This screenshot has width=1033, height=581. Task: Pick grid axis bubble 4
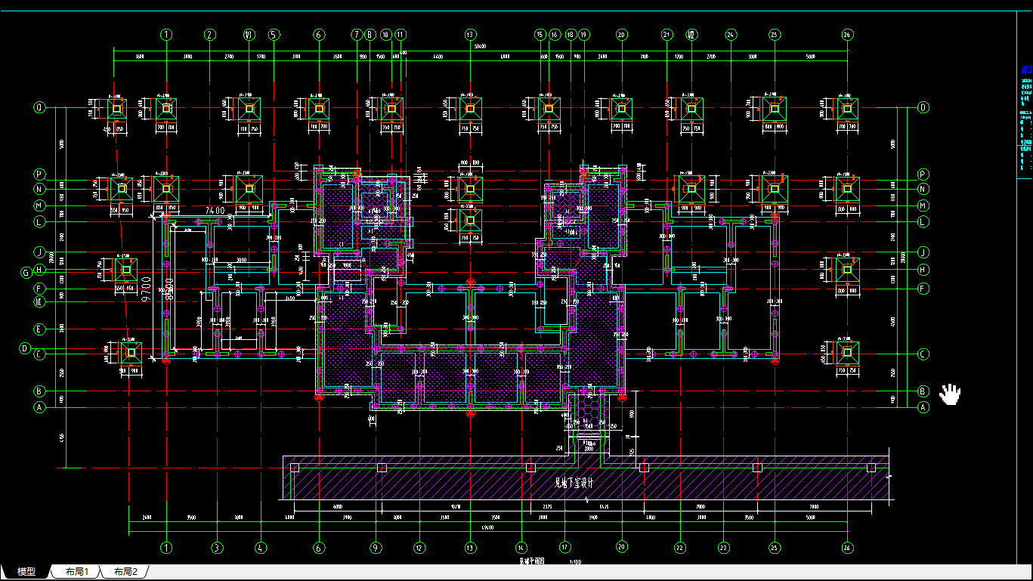tap(260, 548)
